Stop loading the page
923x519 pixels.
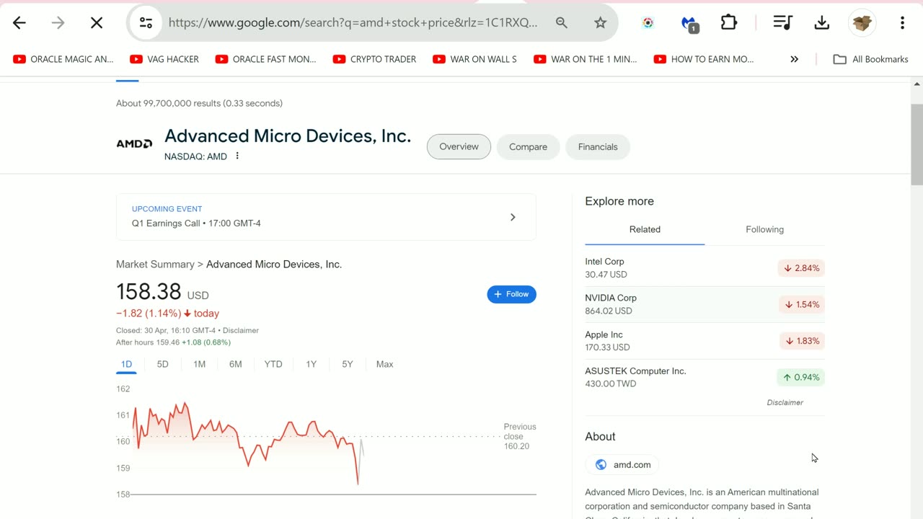96,23
